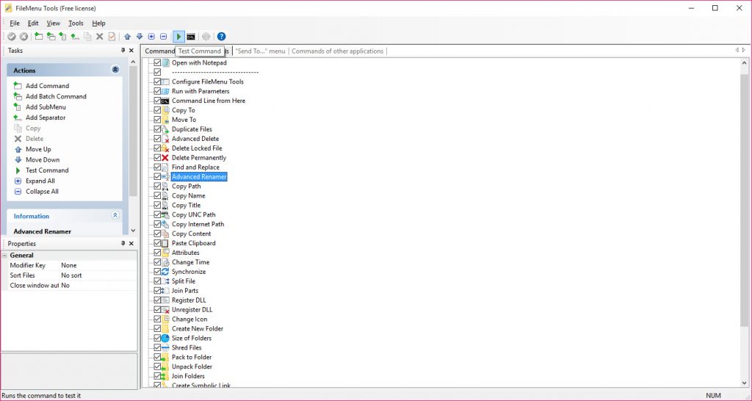Click the sync arrows icon beside Synchronize
The height and width of the screenshot is (401, 752).
tap(165, 272)
